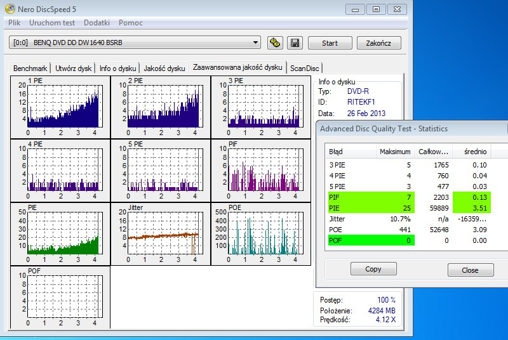This screenshot has height=340, width=508.
Task: Click the średnio column header
Action: point(472,152)
